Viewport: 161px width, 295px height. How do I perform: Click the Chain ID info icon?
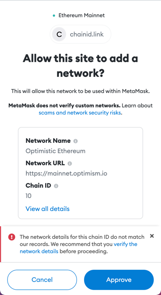(x=56, y=186)
